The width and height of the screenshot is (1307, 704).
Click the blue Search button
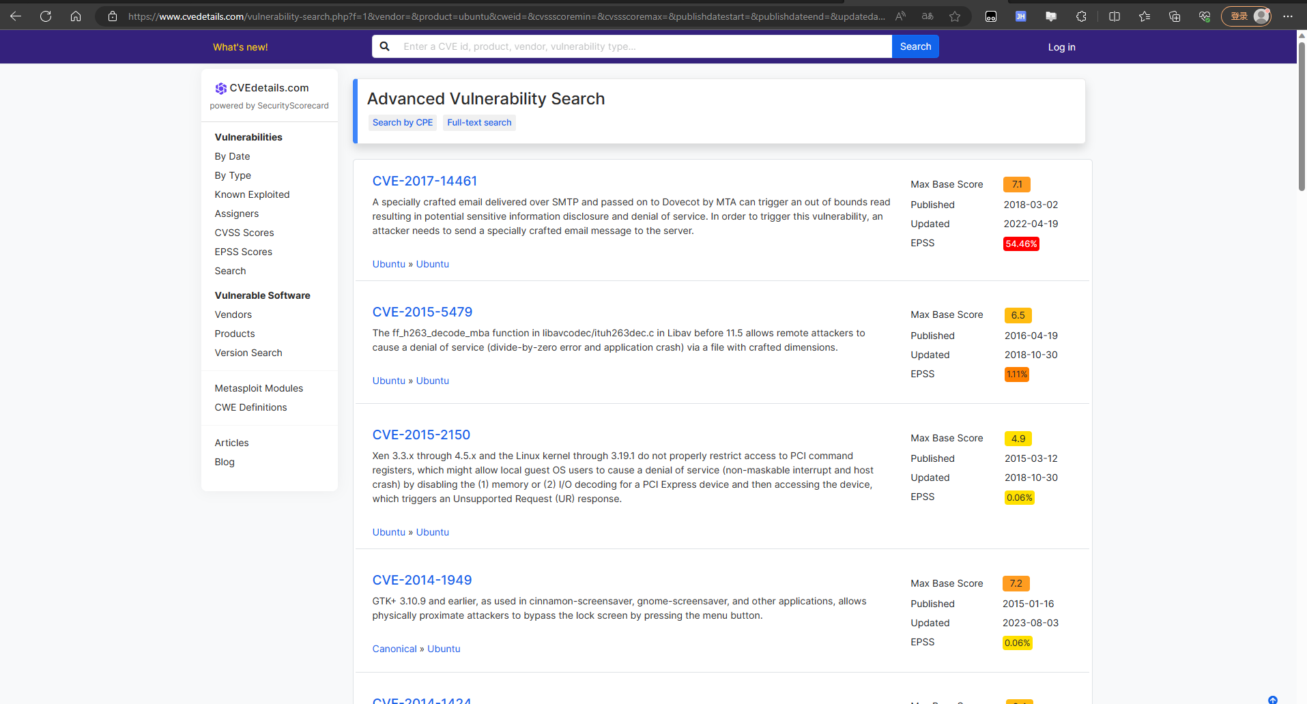click(915, 46)
